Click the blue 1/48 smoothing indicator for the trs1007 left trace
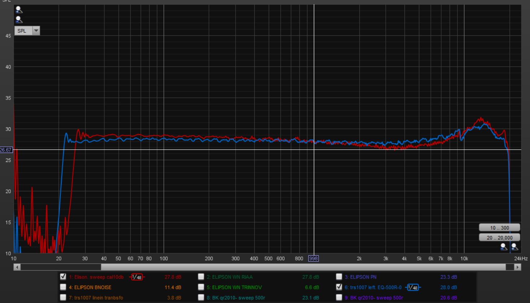 (x=413, y=287)
